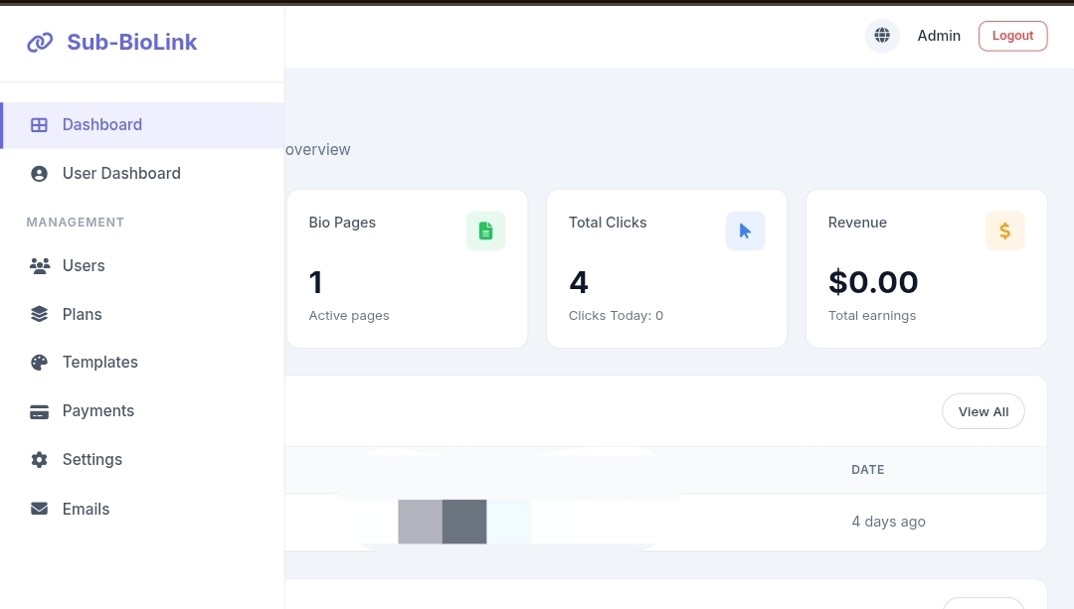Open the Templates section
This screenshot has width=1074, height=609.
point(142,362)
